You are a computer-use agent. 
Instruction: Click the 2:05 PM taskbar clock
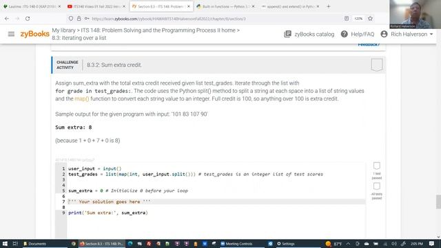[417, 243]
